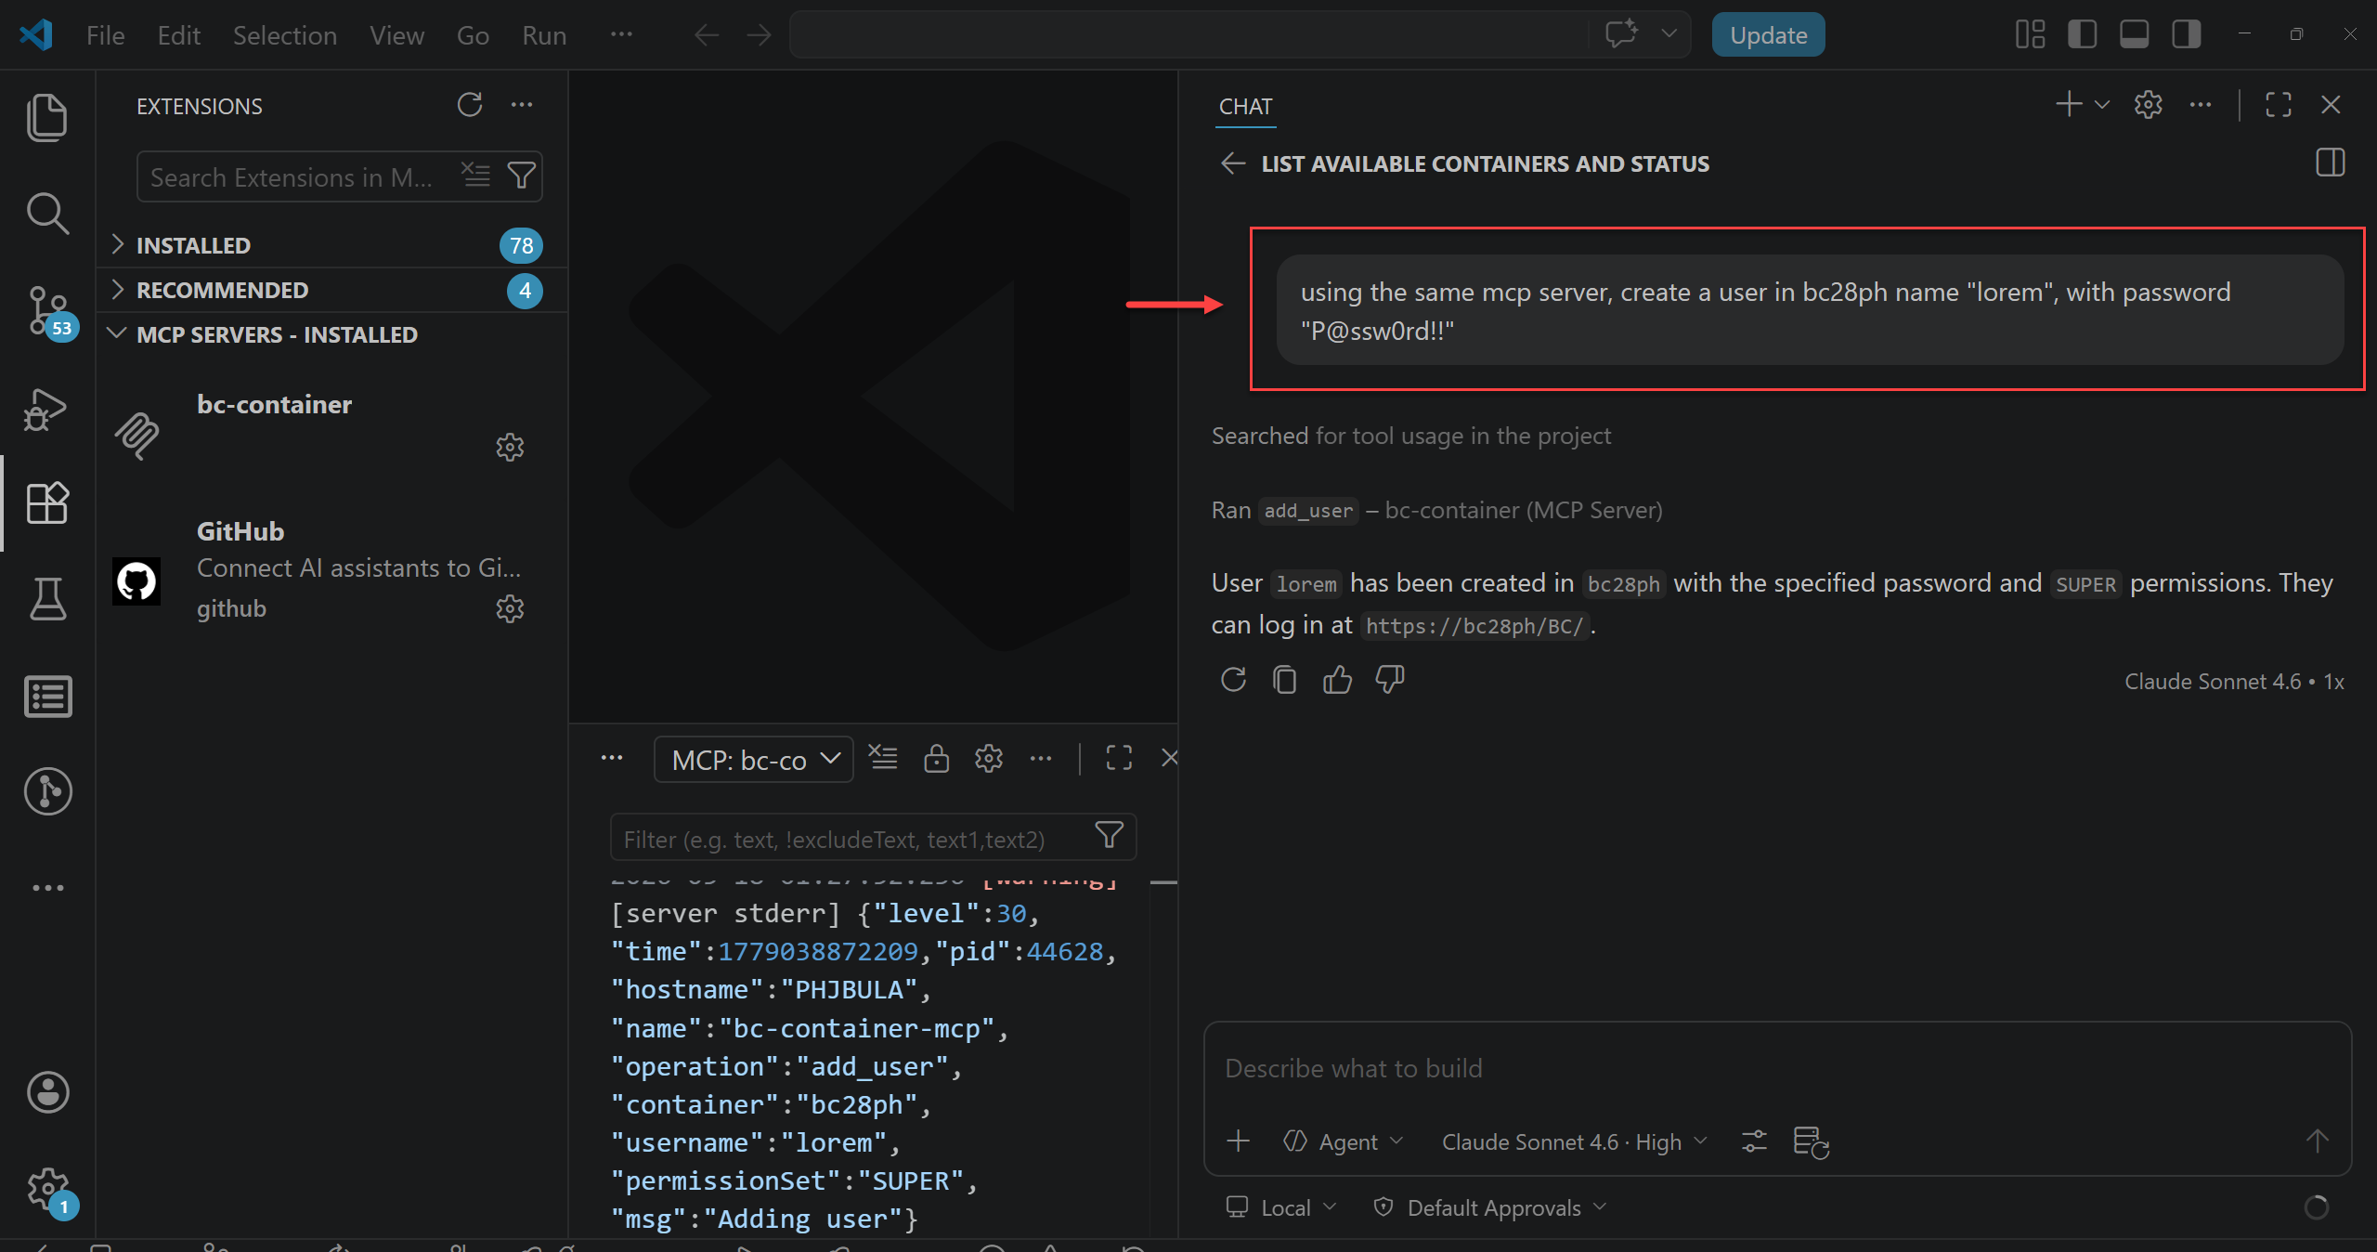Mark the response as helpful
2377x1252 pixels.
pos(1337,680)
